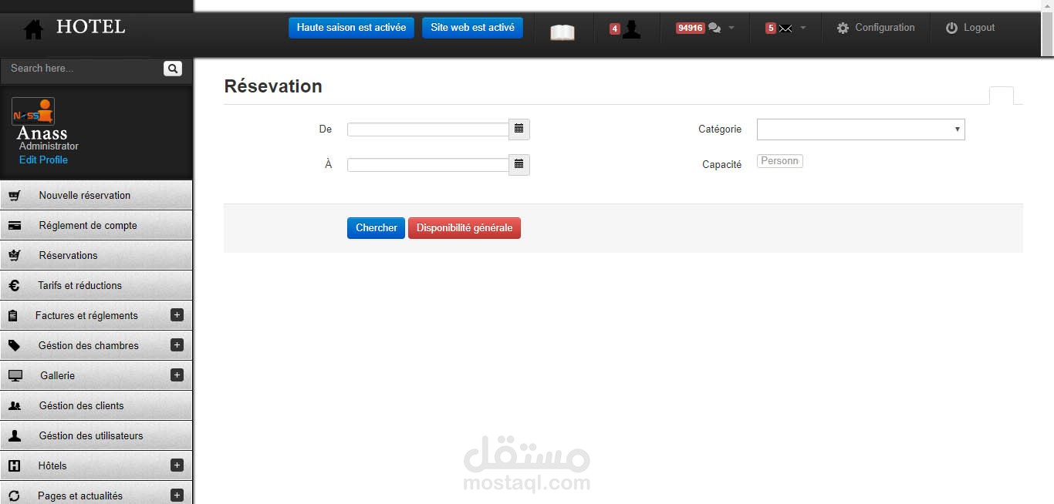Focus the Search here field
Image resolution: width=1054 pixels, height=504 pixels.
point(82,69)
